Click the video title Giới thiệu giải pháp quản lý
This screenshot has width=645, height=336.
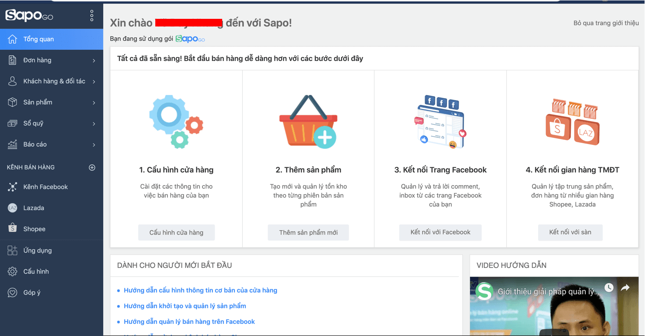tap(548, 292)
